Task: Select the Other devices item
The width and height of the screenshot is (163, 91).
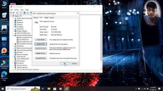Action: (21, 57)
